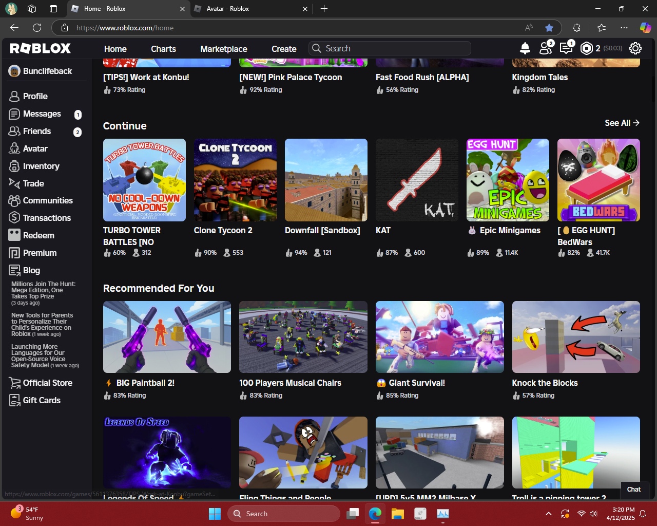The image size is (657, 526).
Task: Click See All for Continue section
Action: 622,123
